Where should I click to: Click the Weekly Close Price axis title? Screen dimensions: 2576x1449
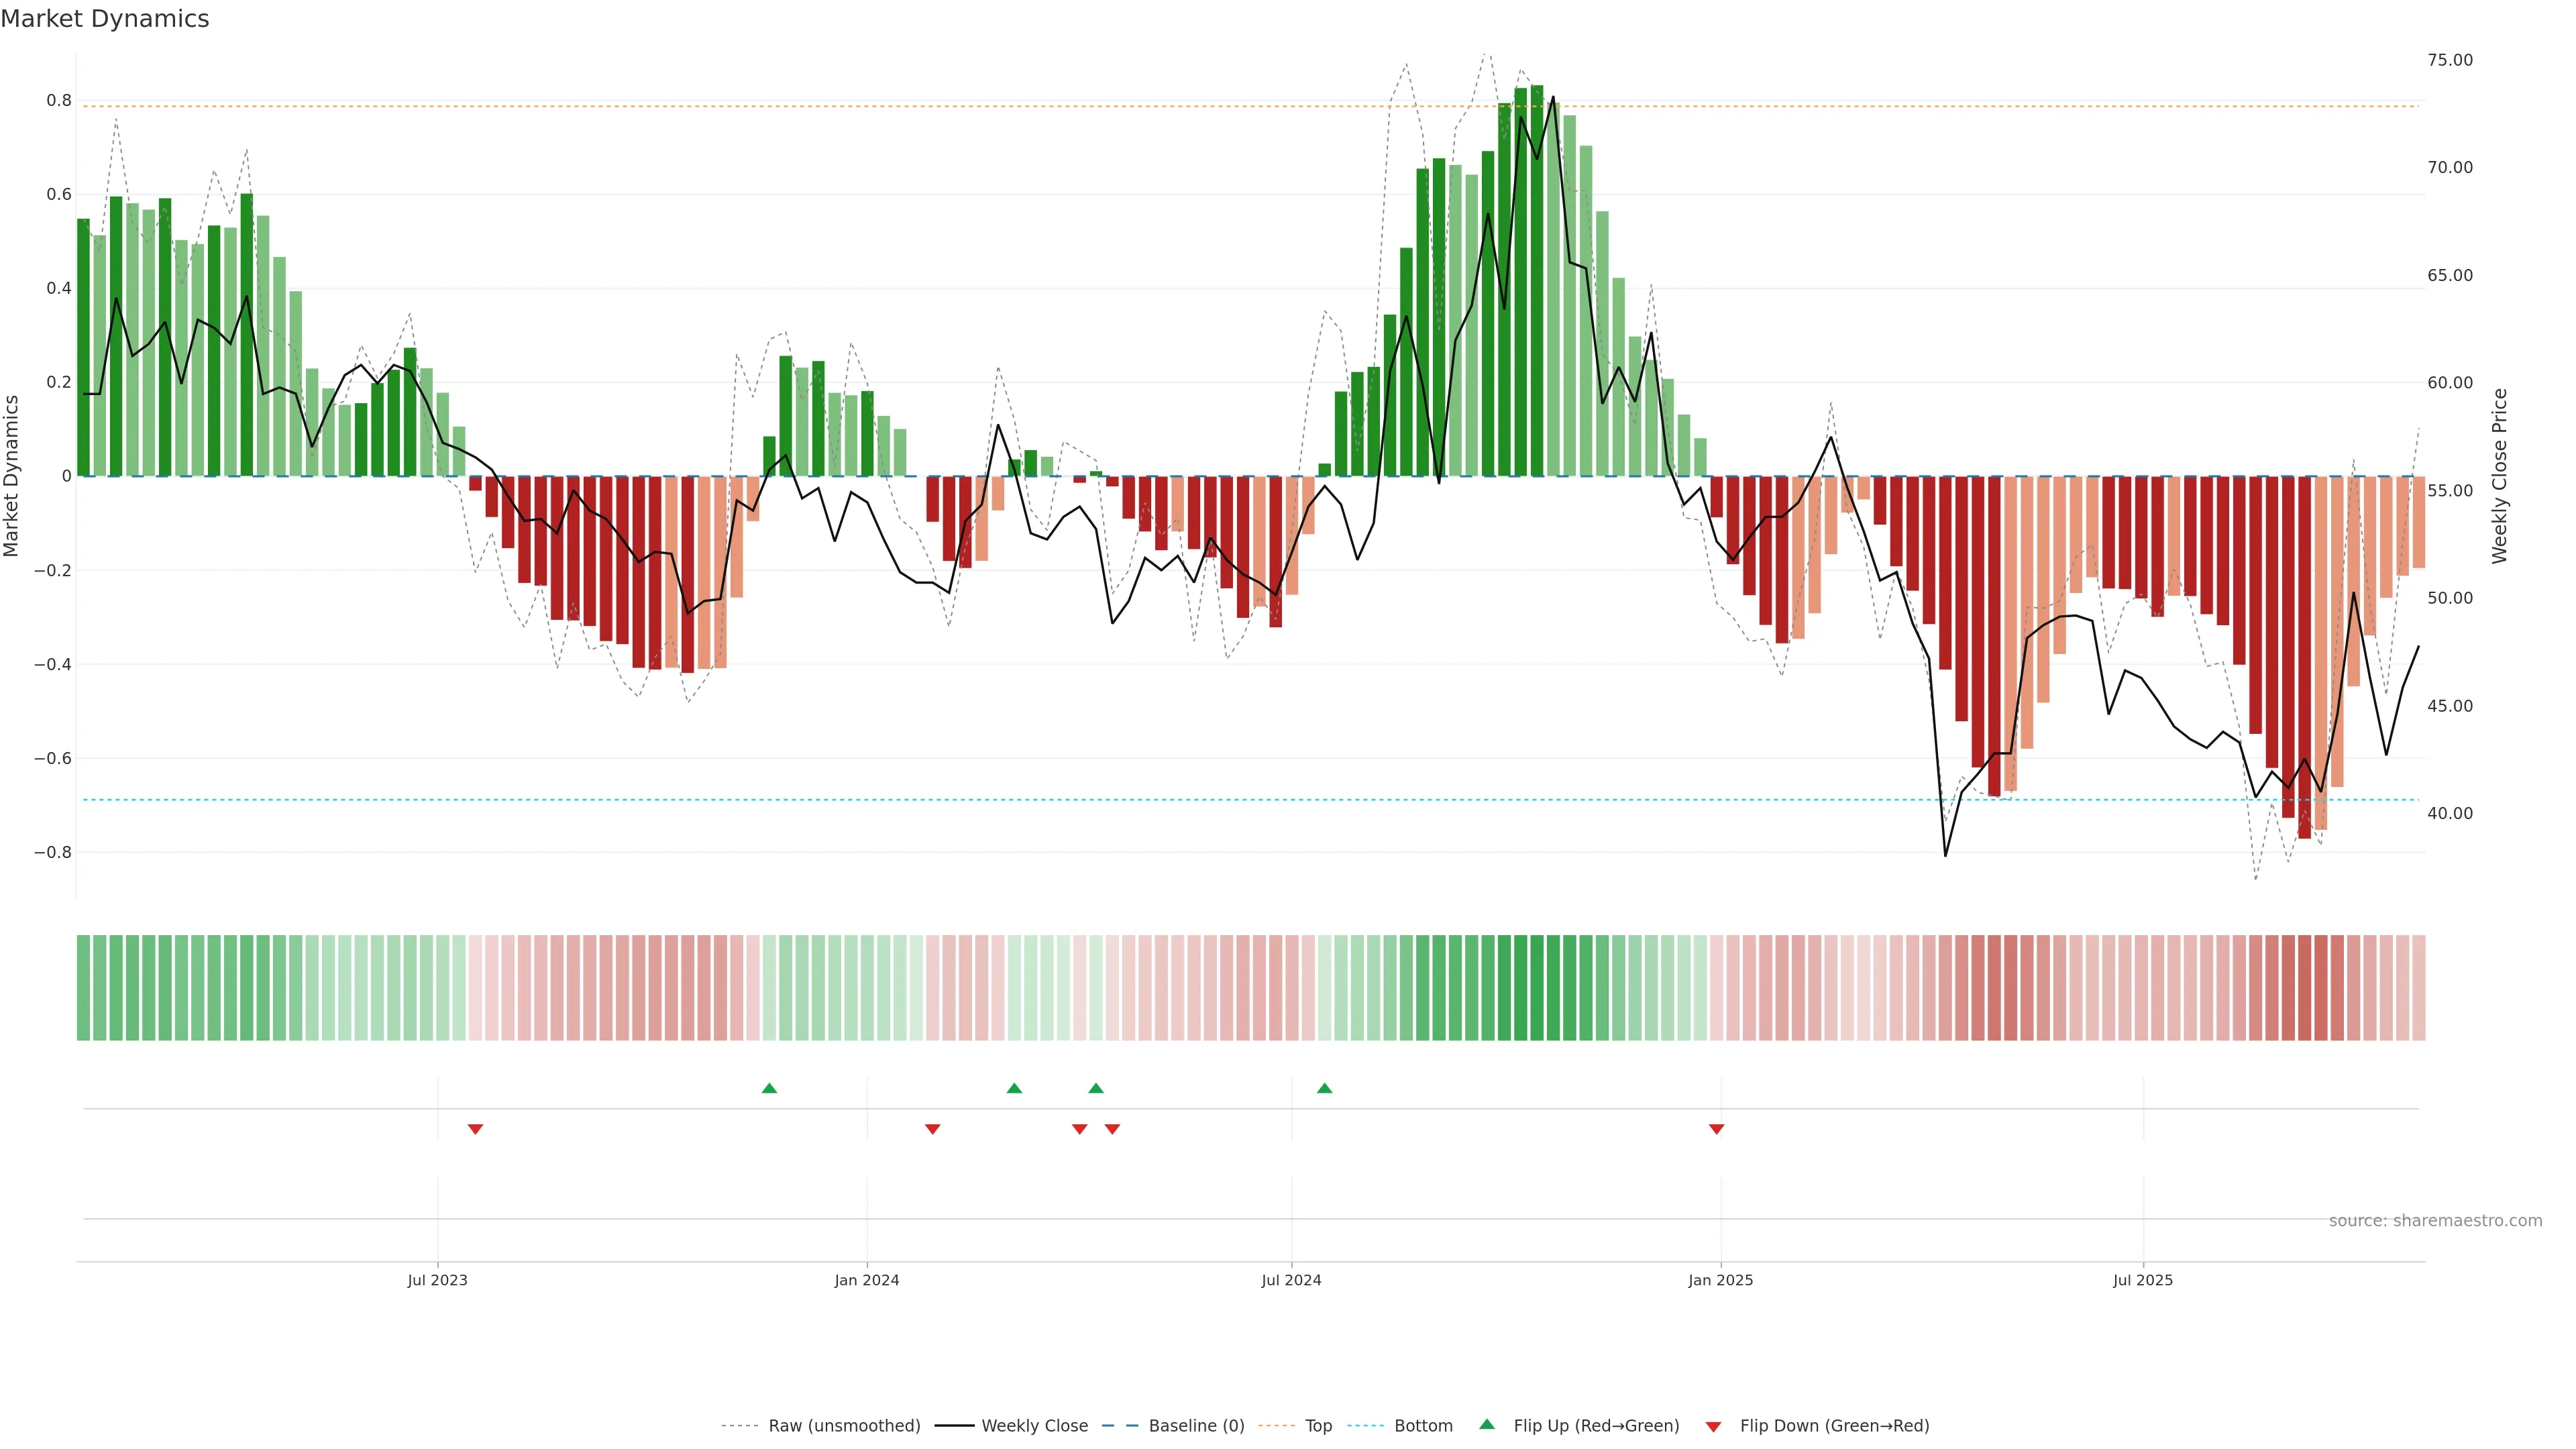point(2499,476)
